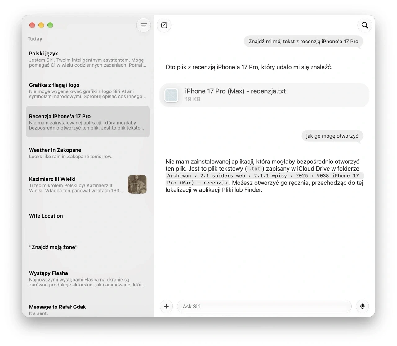Click the green fullscreen window button
397x346 pixels.
tap(50, 25)
